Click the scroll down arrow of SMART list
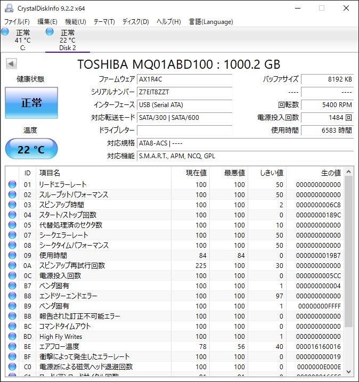The image size is (359, 382). click(348, 371)
